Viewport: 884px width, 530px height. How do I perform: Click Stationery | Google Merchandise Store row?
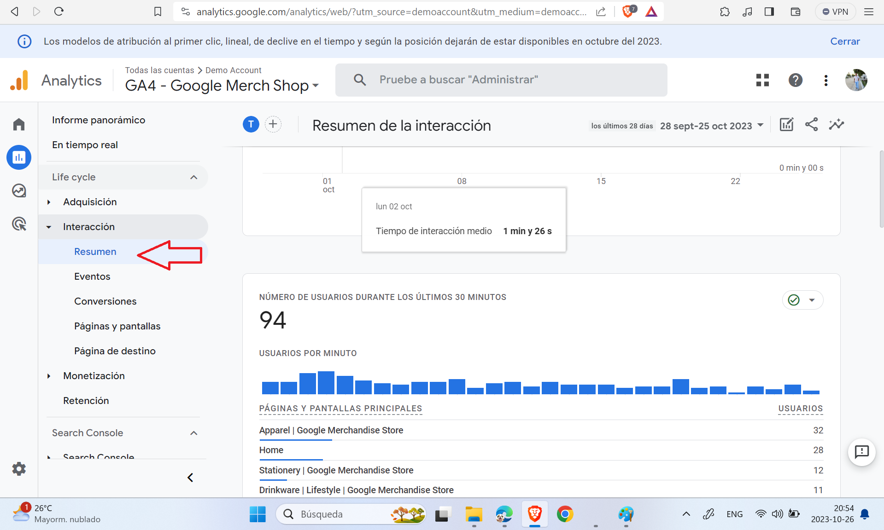tap(541, 470)
